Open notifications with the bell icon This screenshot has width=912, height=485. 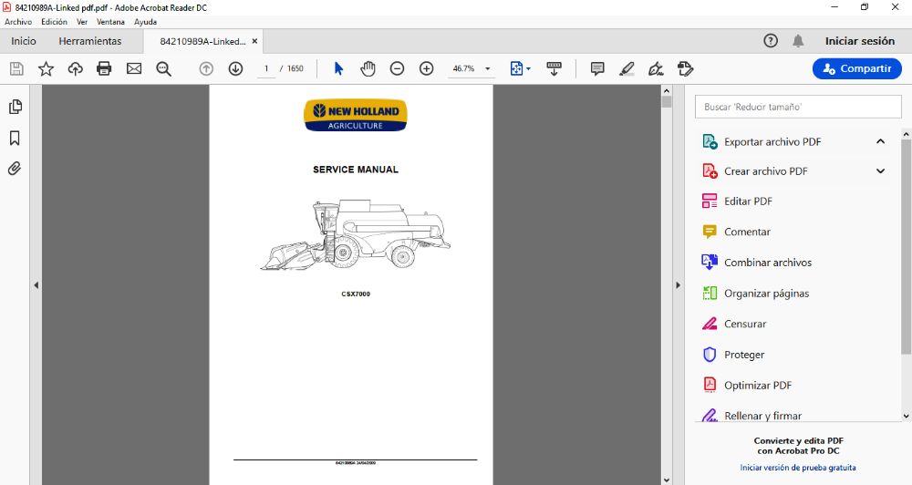tap(798, 41)
